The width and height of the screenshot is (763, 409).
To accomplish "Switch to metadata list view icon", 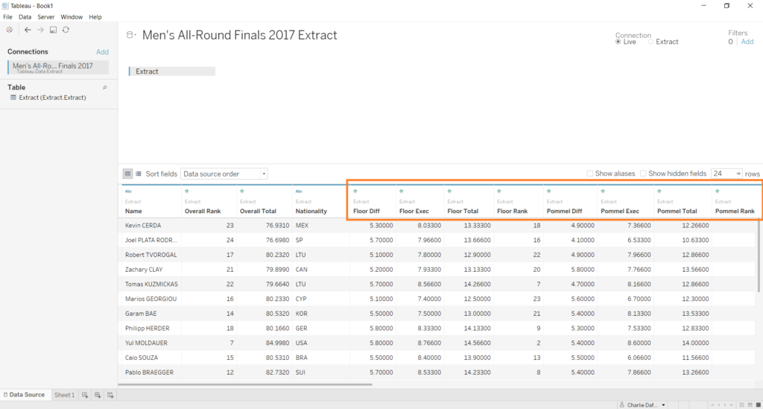I will pos(139,174).
